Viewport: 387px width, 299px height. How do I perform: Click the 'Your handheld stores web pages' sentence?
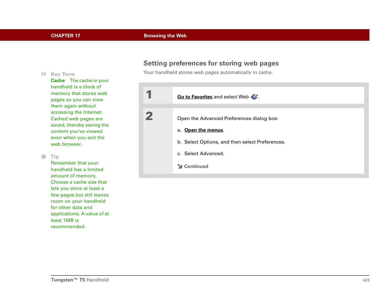point(208,72)
